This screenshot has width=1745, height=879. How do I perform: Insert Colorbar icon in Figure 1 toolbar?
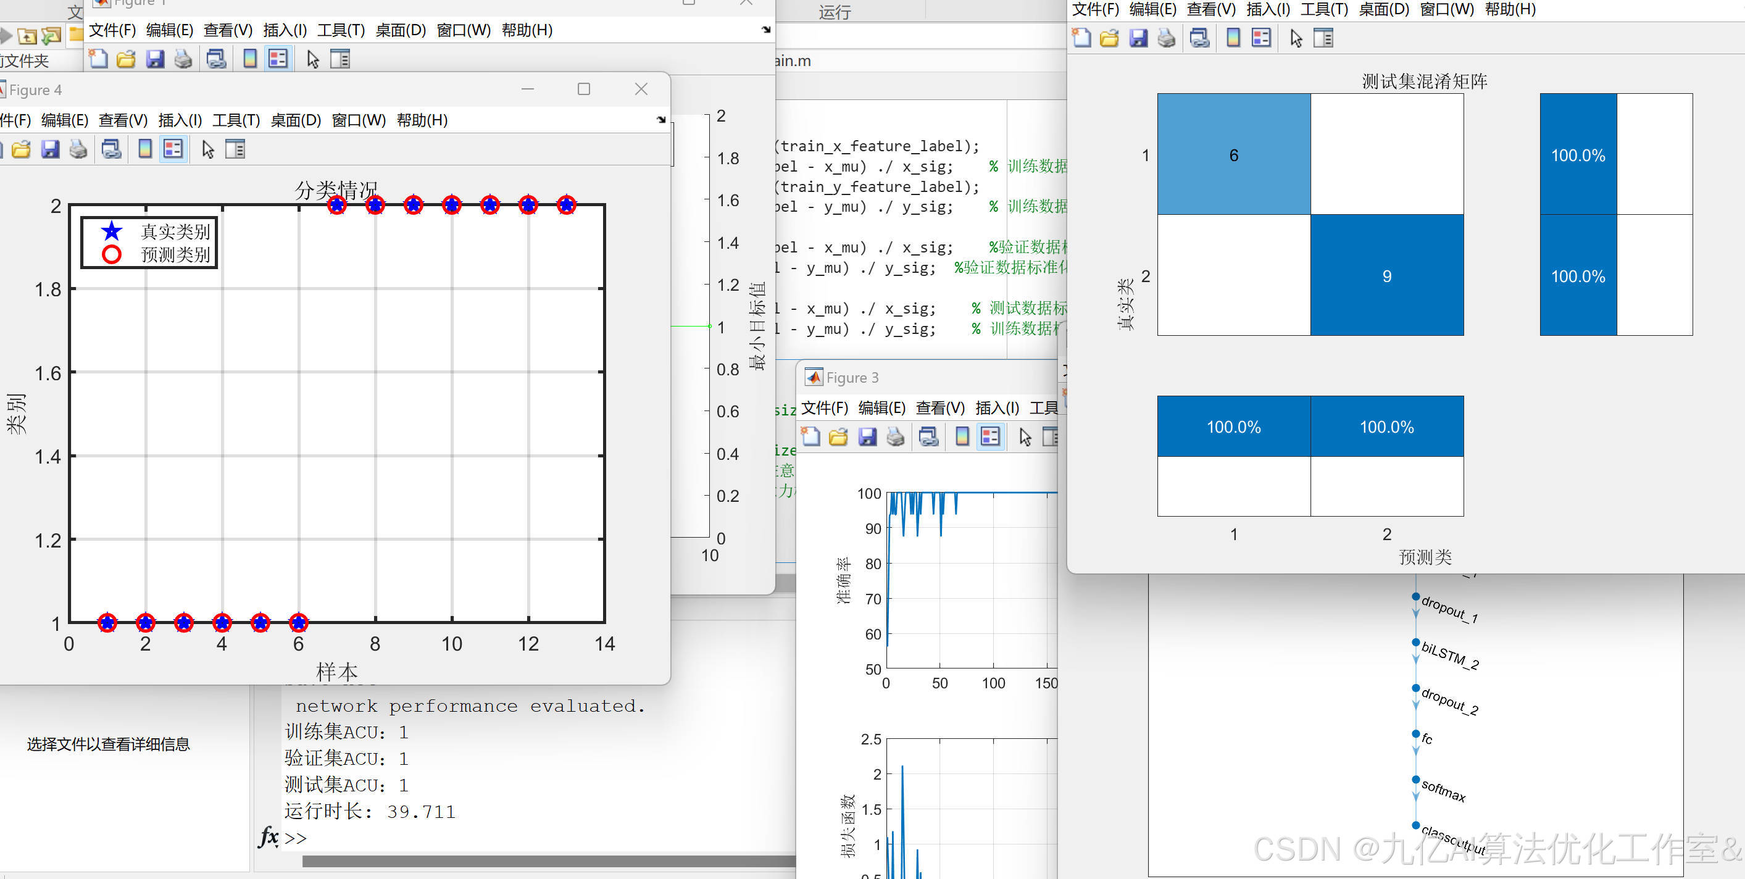[x=250, y=59]
